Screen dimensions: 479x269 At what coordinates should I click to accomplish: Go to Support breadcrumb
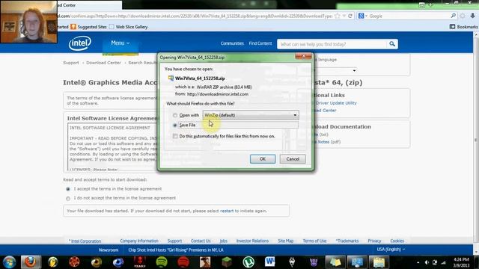(71, 63)
